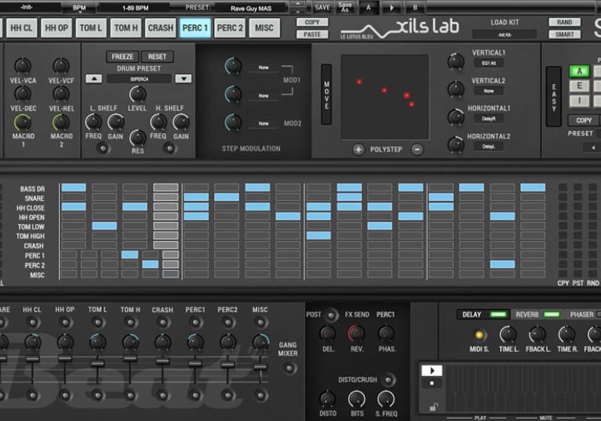The width and height of the screenshot is (601, 421).
Task: Click the SMART button
Action: pyautogui.click(x=565, y=35)
